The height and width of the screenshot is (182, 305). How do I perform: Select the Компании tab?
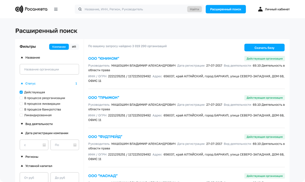pyautogui.click(x=59, y=47)
